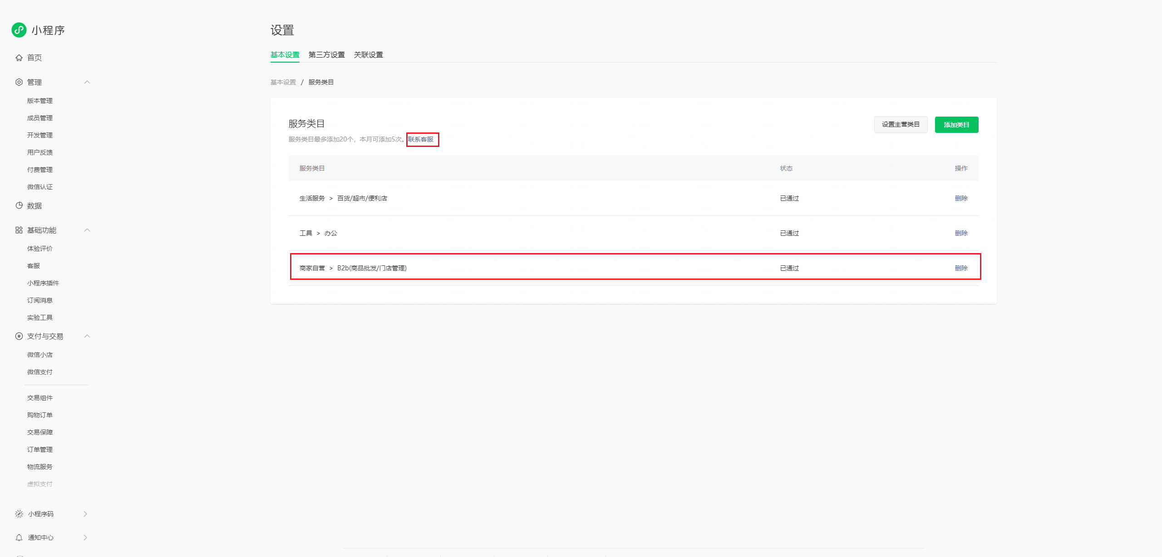The image size is (1162, 557).
Task: Open 小程序插件 in the sidebar
Action: [x=43, y=283]
